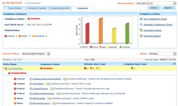Viewport: 178px width, 106px height.
Task: Click the red Violation status icon in Compliance Summary
Action: (x=29, y=19)
